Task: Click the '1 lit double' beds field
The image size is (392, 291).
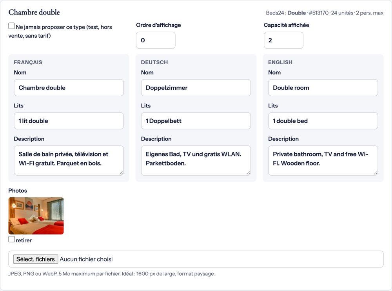Action: point(69,121)
